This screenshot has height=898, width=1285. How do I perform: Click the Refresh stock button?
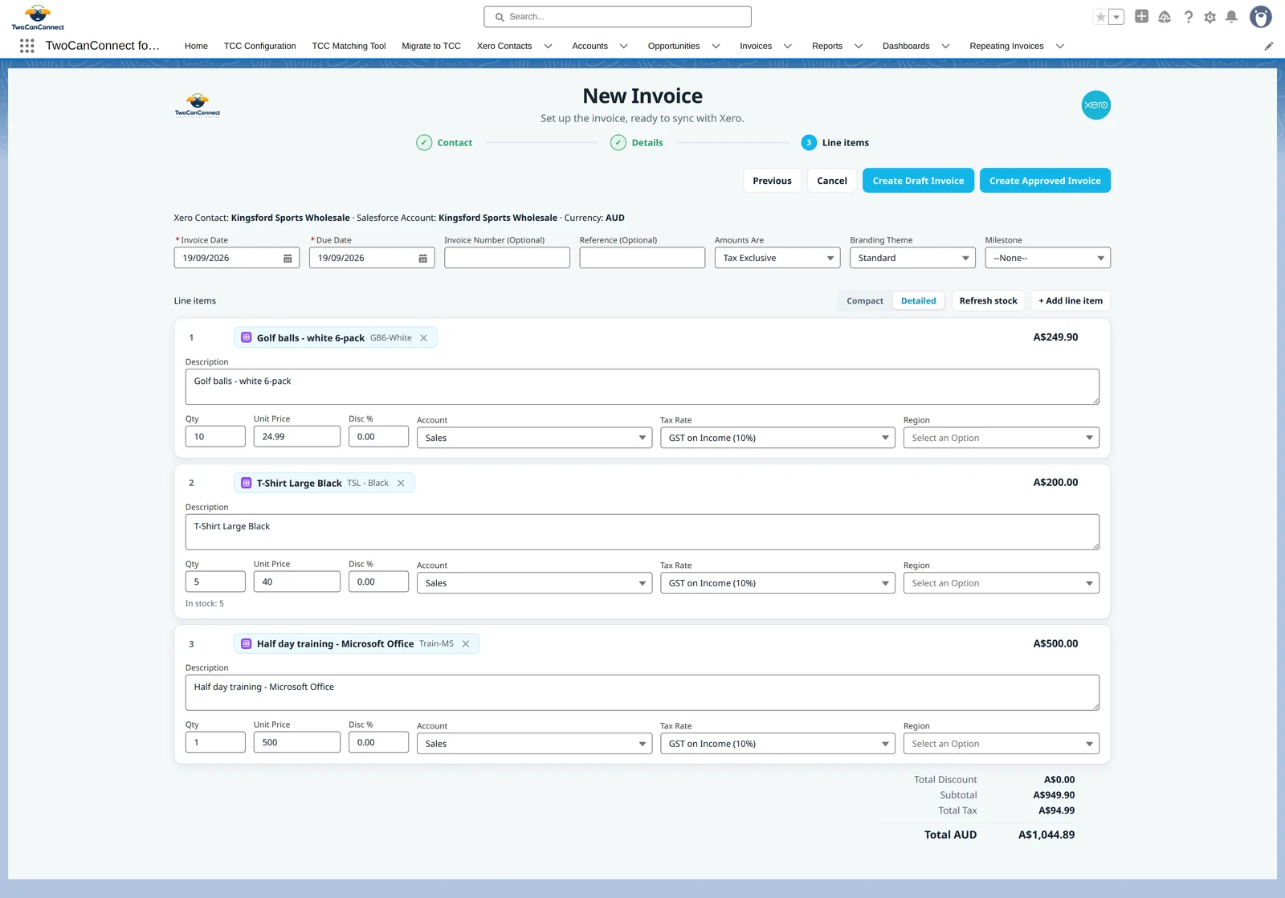(988, 301)
